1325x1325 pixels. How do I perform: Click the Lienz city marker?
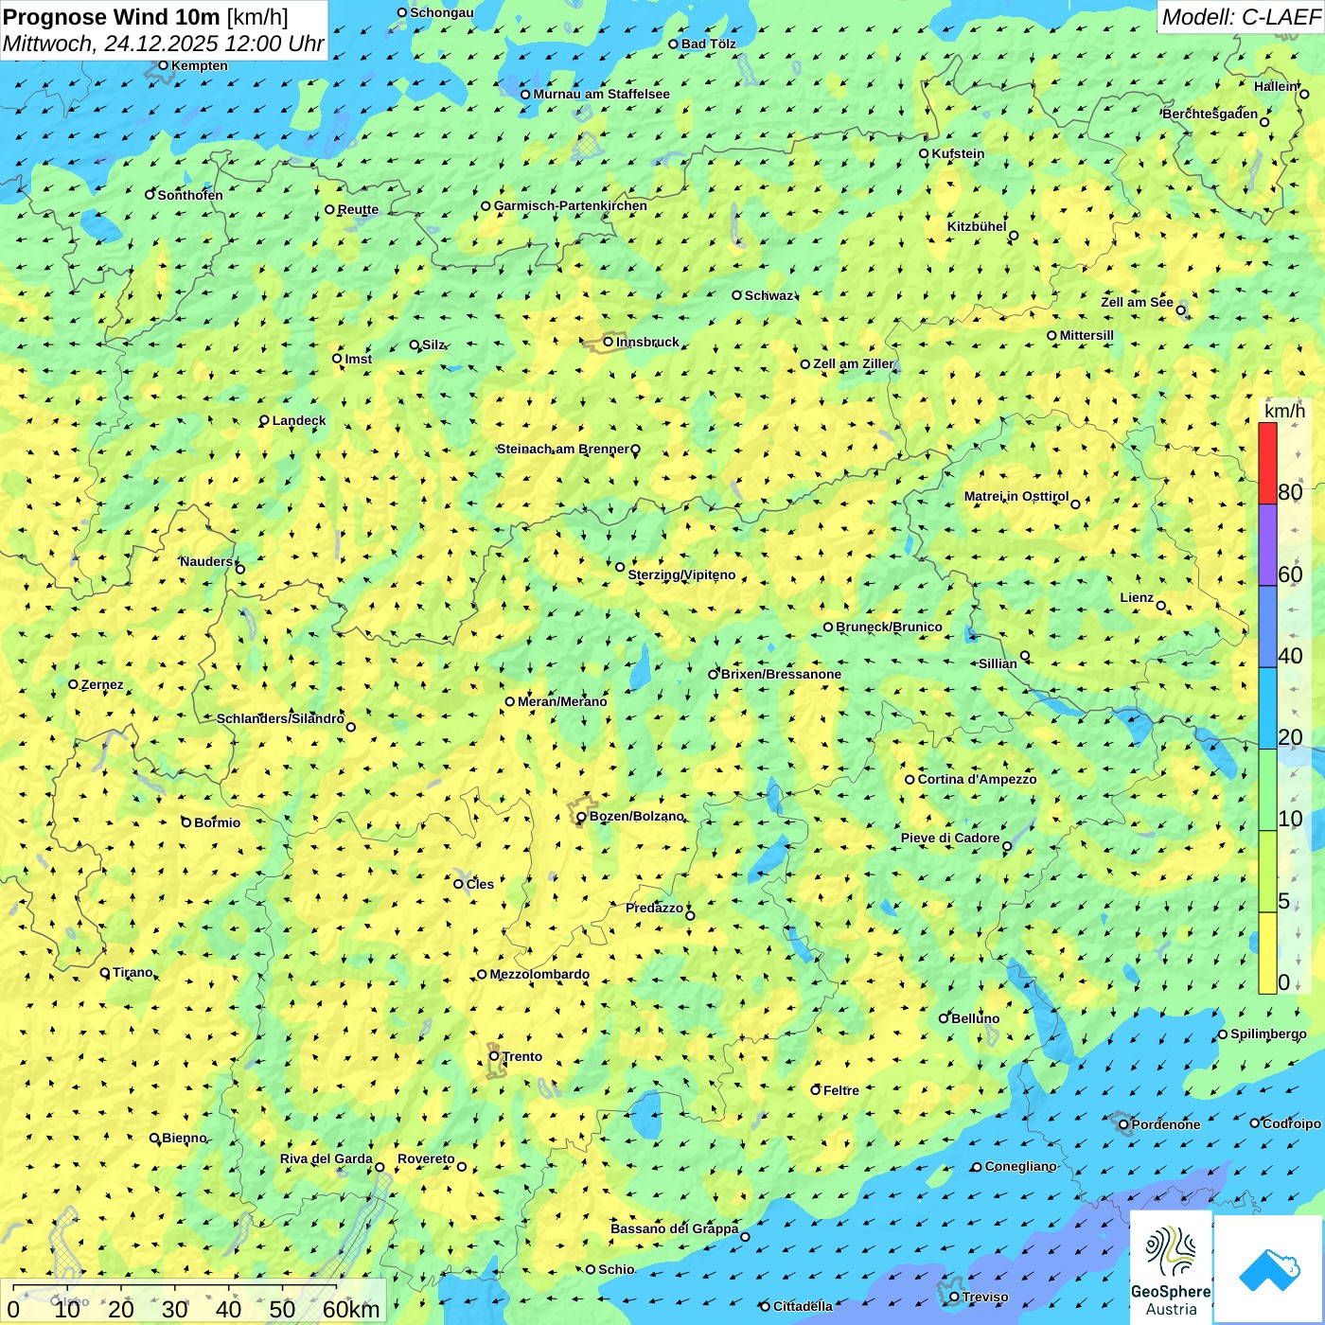(1161, 606)
